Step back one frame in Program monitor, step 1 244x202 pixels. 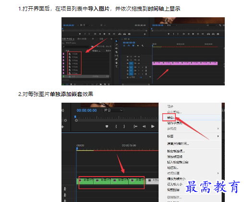[x=188, y=34]
